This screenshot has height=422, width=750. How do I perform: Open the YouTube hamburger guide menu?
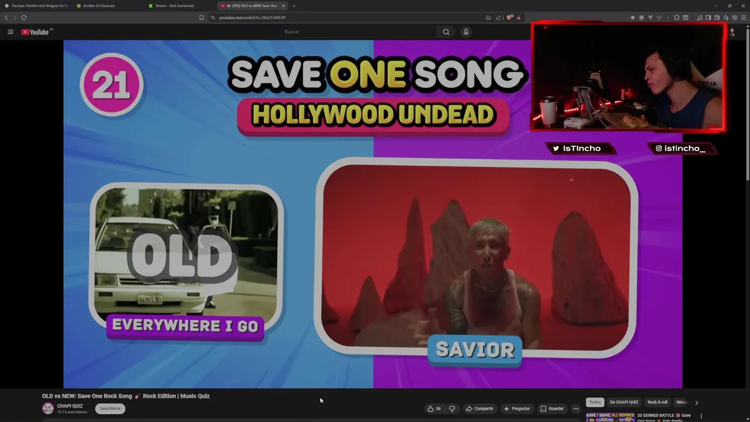[10, 32]
